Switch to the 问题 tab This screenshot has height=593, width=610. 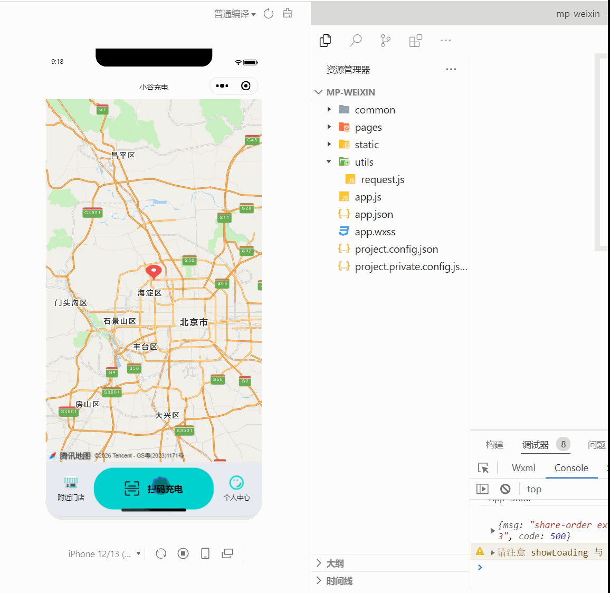pos(597,444)
